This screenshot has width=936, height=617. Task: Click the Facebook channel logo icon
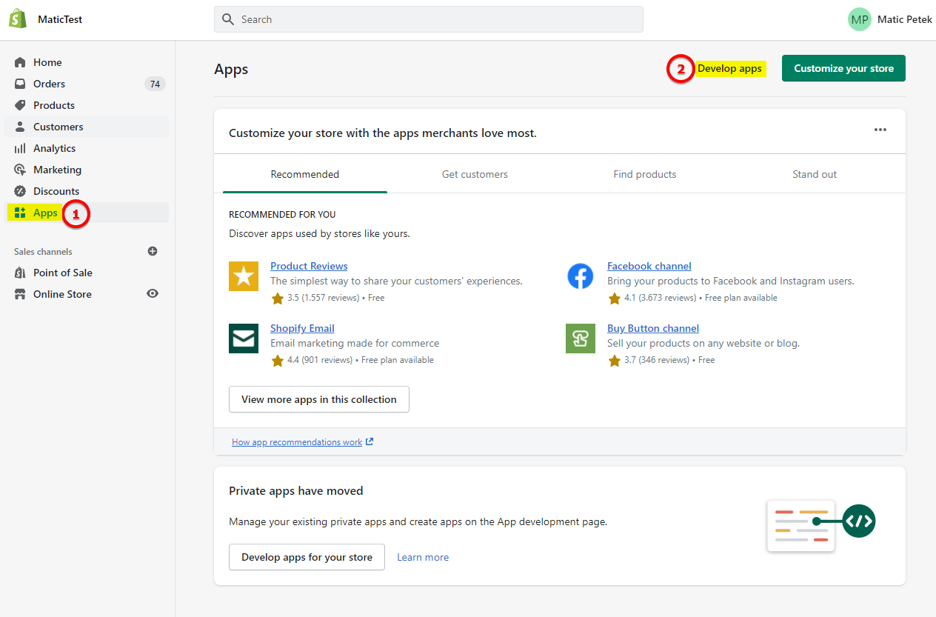click(581, 276)
